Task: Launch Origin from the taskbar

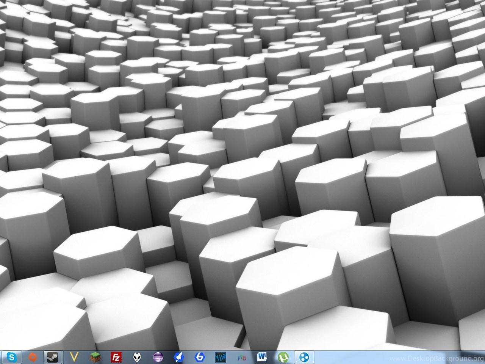Action: click(33, 357)
